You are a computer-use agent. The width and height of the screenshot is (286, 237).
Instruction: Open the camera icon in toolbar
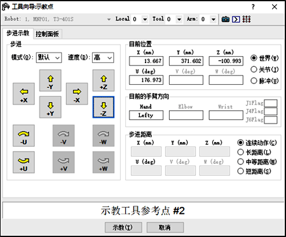click(x=226, y=19)
